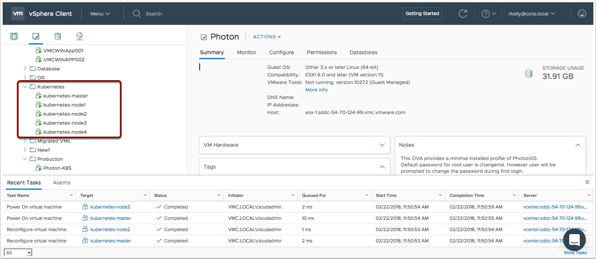The height and width of the screenshot is (259, 596).
Task: Open the vcenter server link in first row
Action: 555,207
